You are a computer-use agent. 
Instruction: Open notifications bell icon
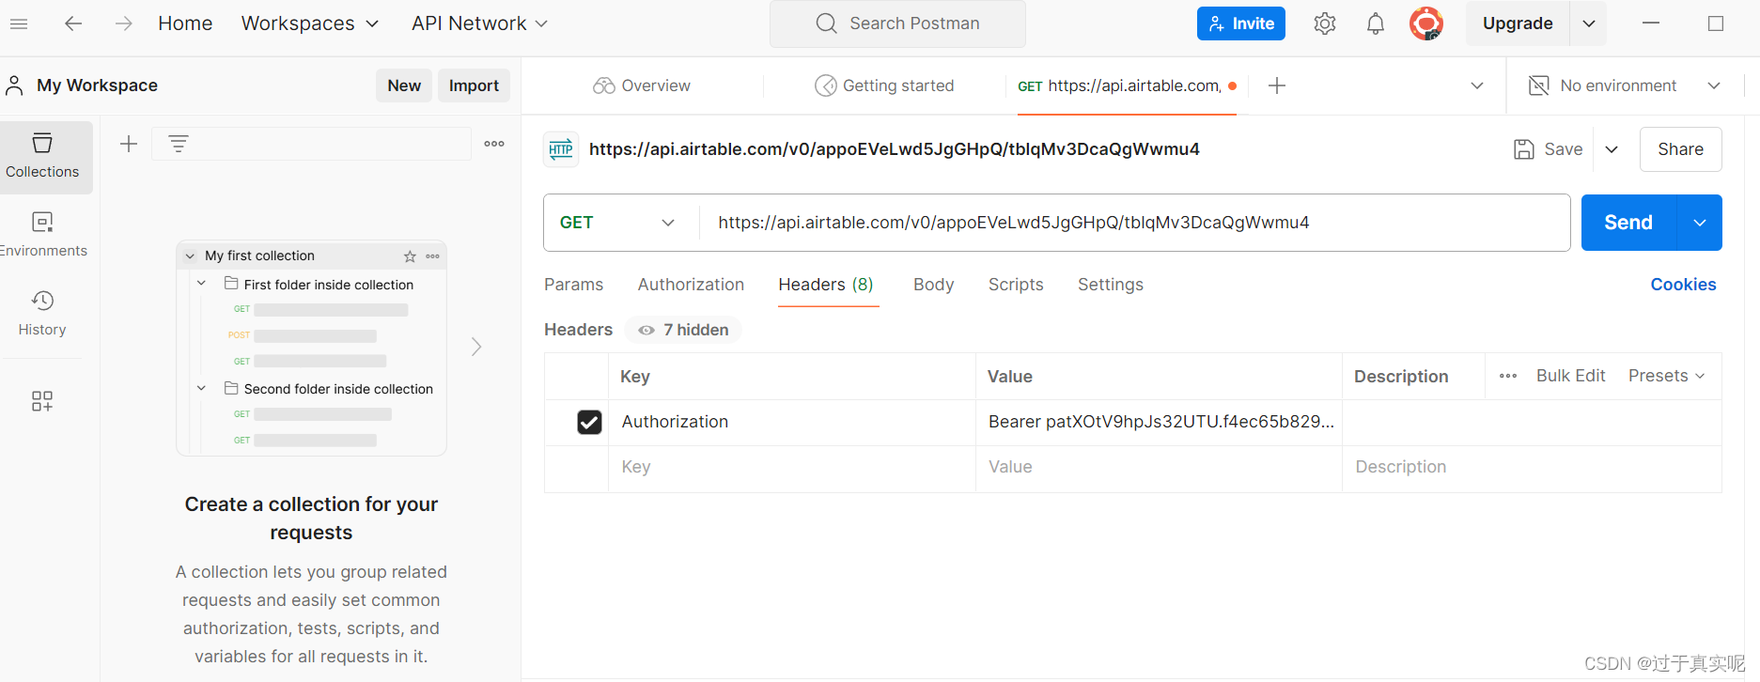[1376, 23]
